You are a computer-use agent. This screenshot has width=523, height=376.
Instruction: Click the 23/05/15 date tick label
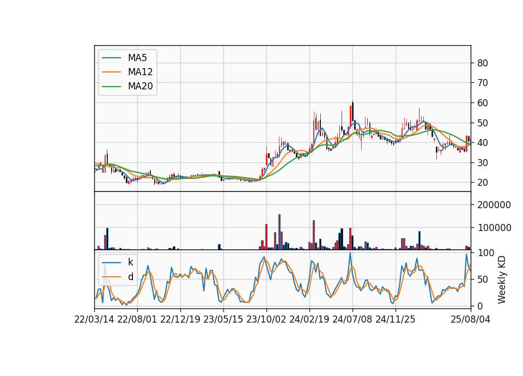coord(223,319)
